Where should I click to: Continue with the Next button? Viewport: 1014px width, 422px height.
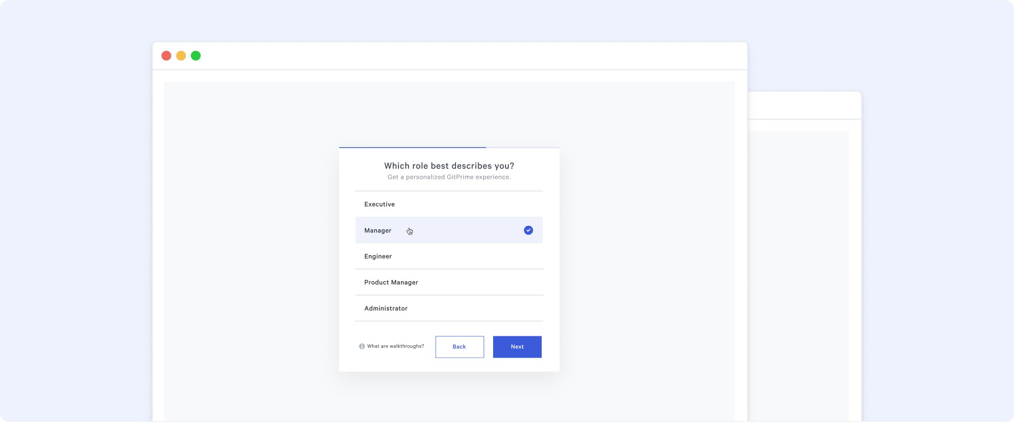pos(517,347)
